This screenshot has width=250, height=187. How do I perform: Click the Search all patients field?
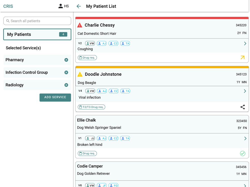coord(40,21)
